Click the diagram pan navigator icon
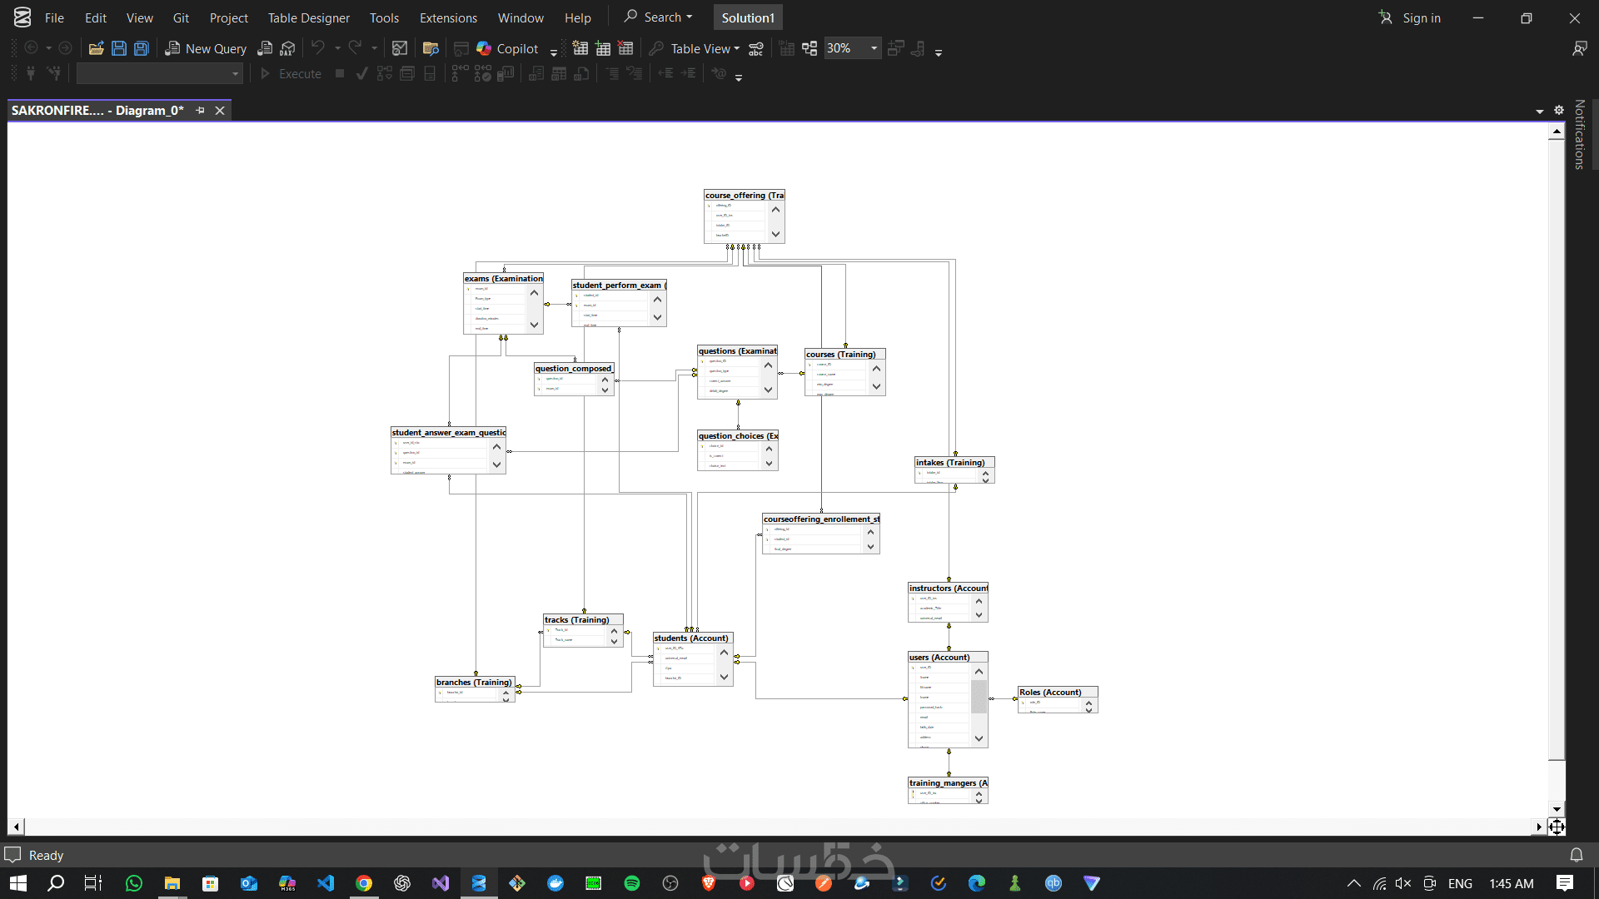The image size is (1599, 899). tap(1557, 827)
